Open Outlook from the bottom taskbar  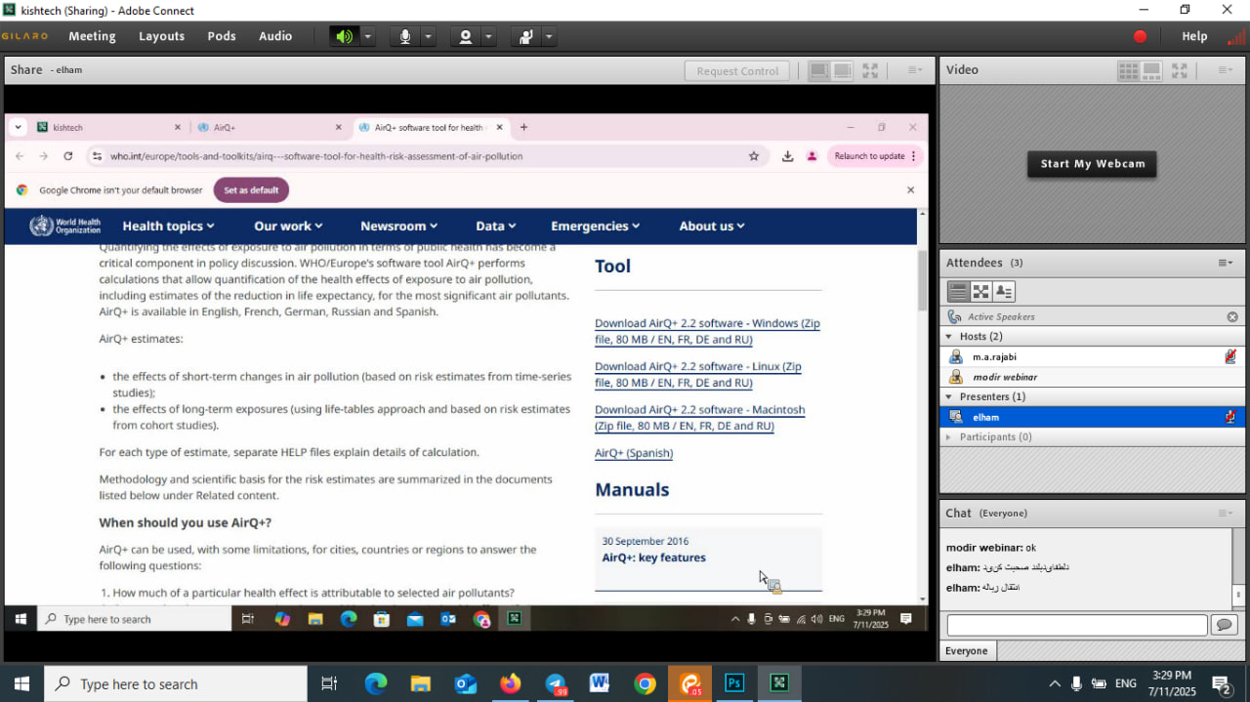tap(465, 683)
